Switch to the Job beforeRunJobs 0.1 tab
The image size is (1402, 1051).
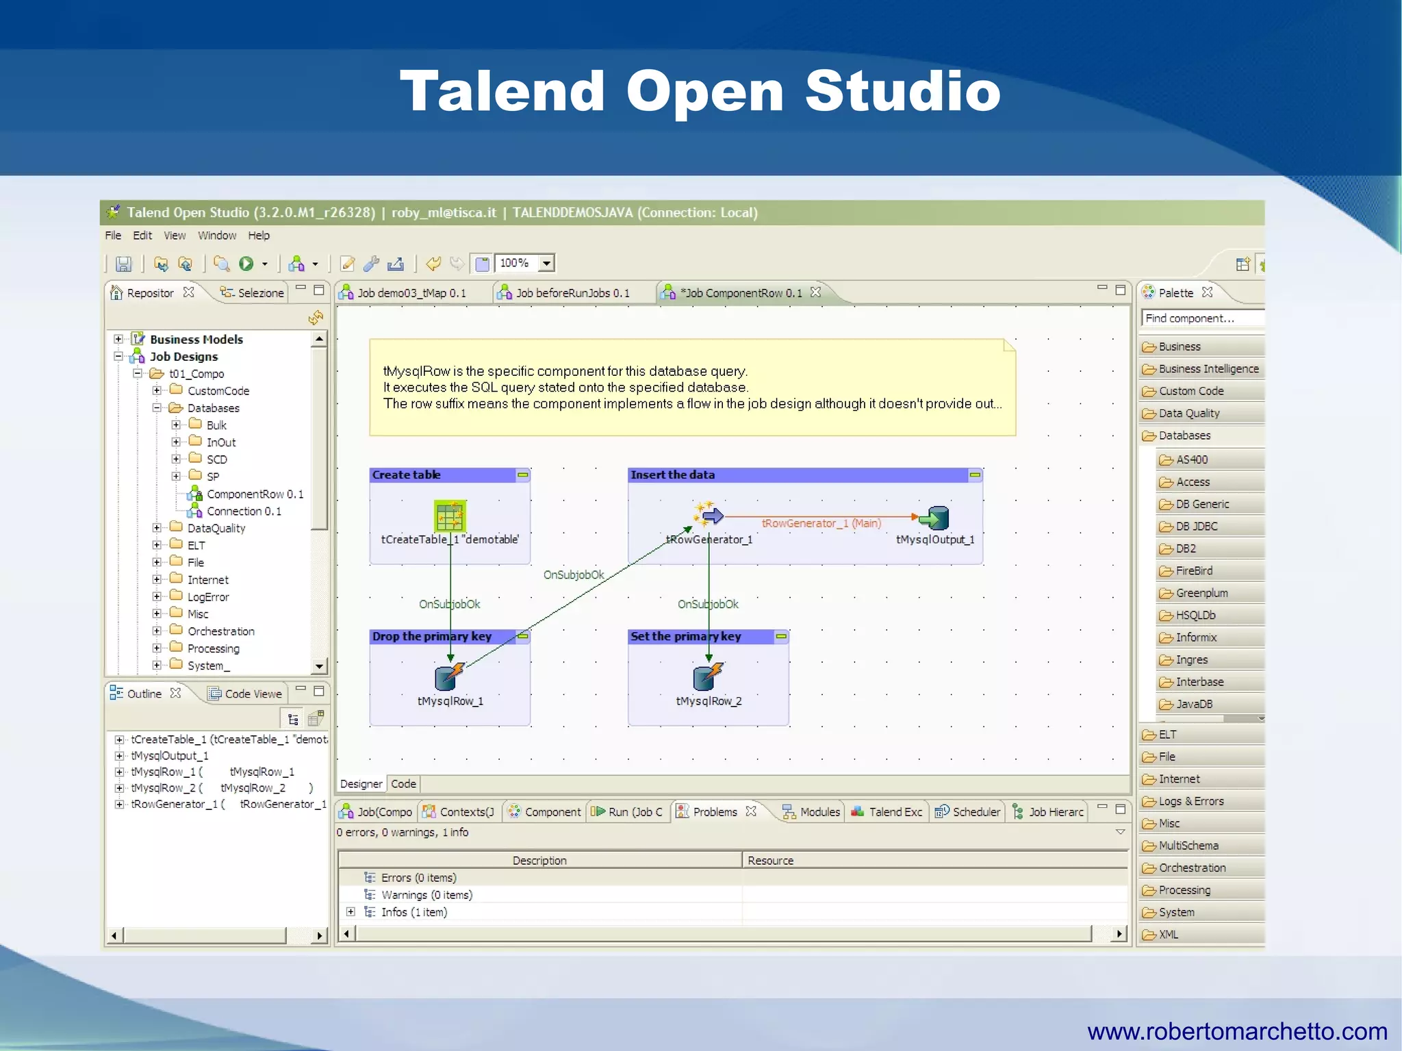(x=572, y=293)
